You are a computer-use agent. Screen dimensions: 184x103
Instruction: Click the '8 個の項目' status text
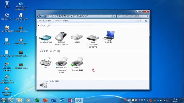[54, 81]
